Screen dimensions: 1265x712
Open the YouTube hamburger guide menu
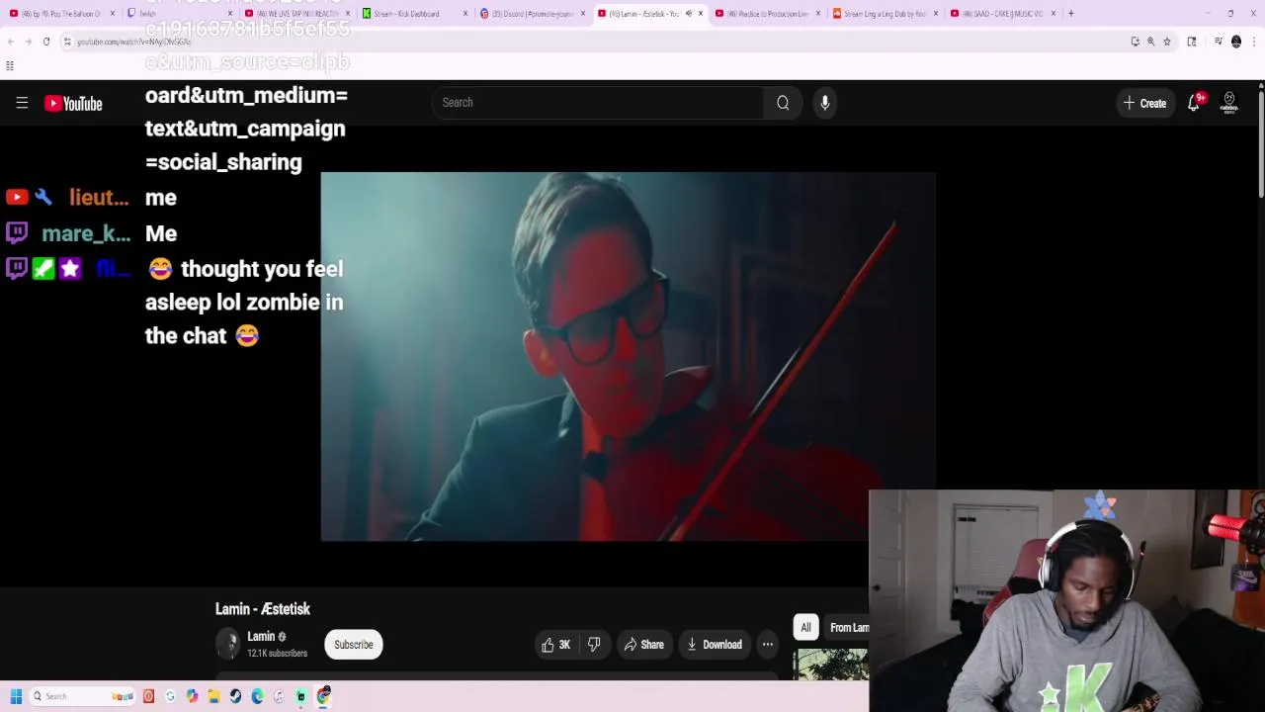click(22, 103)
